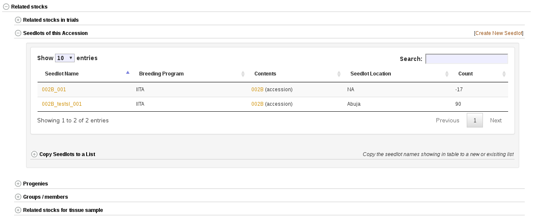Viewport: 535px width, 223px height.
Task: Expand Groups / members plus icon
Action: (18, 197)
